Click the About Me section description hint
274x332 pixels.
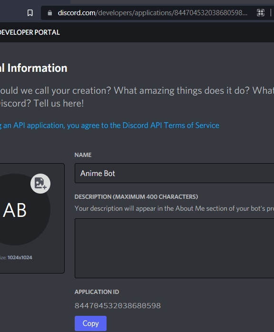[x=174, y=208]
